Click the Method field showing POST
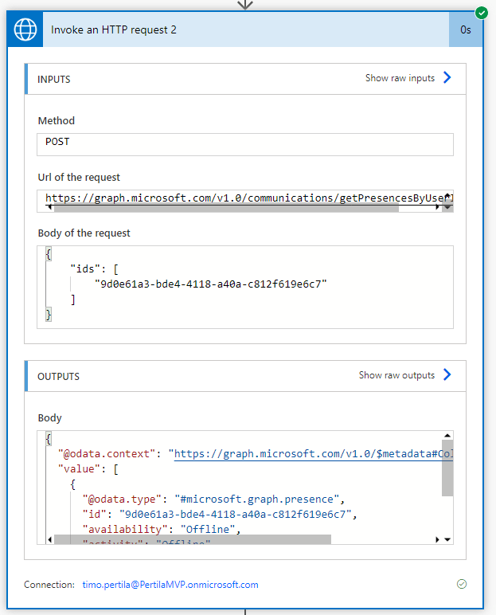 (244, 144)
